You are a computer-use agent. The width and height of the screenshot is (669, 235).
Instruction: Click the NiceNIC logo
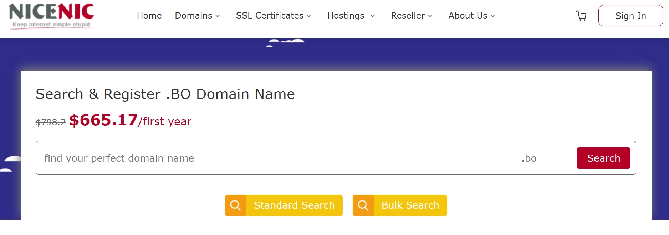click(x=51, y=16)
